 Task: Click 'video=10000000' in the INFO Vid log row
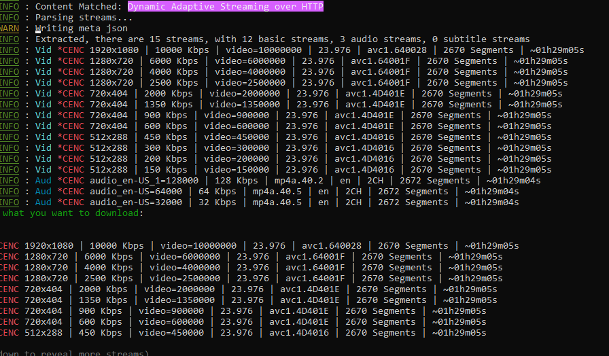[x=264, y=50]
